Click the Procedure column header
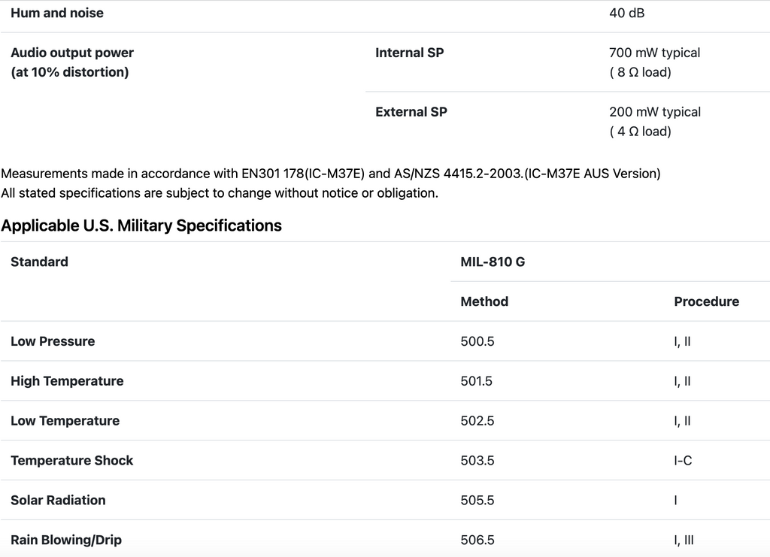The width and height of the screenshot is (770, 557). (x=706, y=301)
